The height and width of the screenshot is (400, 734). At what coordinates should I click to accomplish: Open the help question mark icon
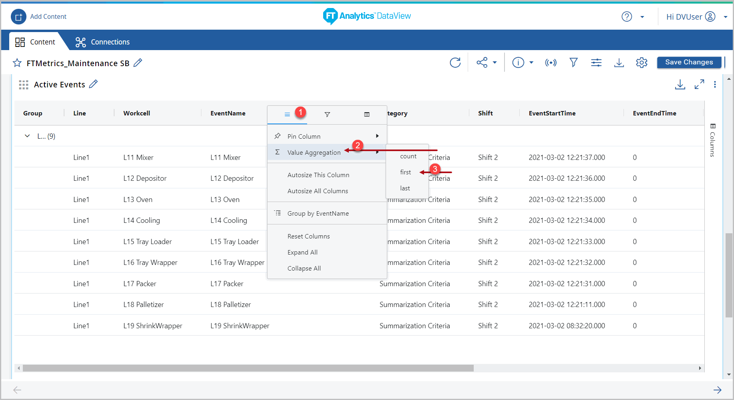pos(627,16)
